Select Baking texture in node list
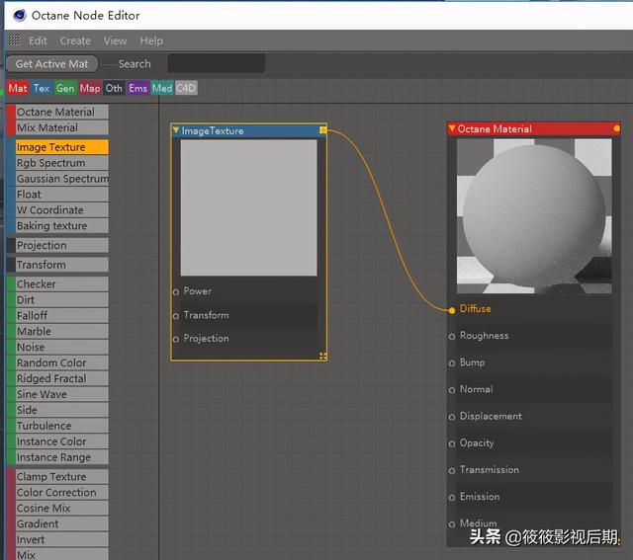Screen dimensions: 633x560 click(61, 226)
